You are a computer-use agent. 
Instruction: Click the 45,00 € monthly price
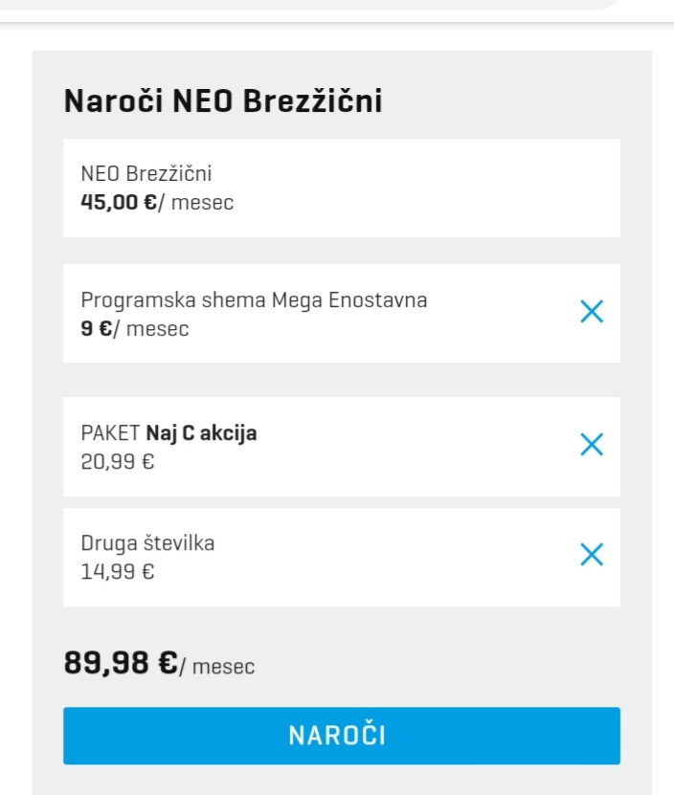pos(119,202)
